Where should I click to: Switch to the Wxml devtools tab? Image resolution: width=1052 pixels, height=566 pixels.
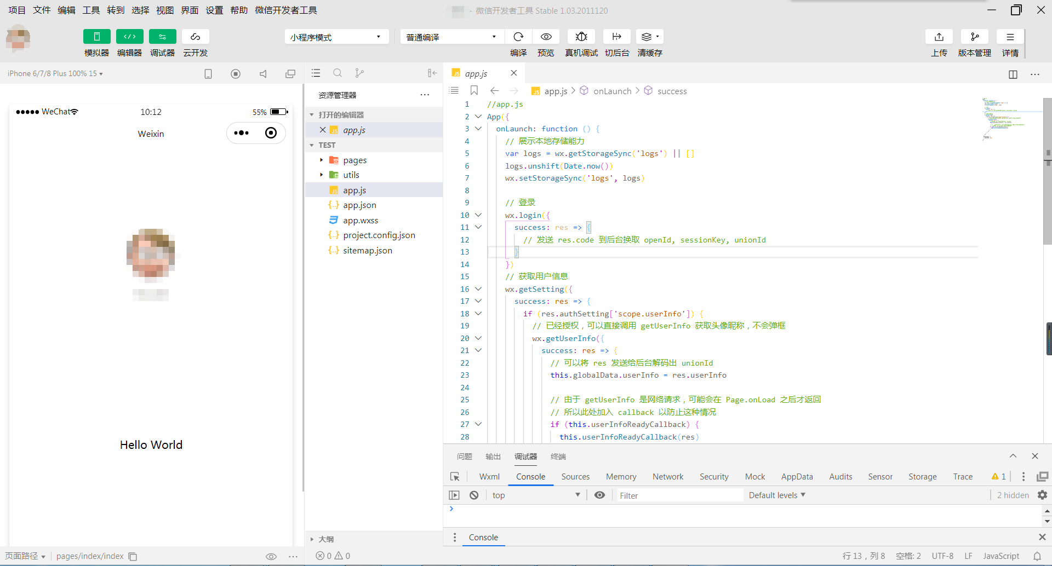point(489,476)
